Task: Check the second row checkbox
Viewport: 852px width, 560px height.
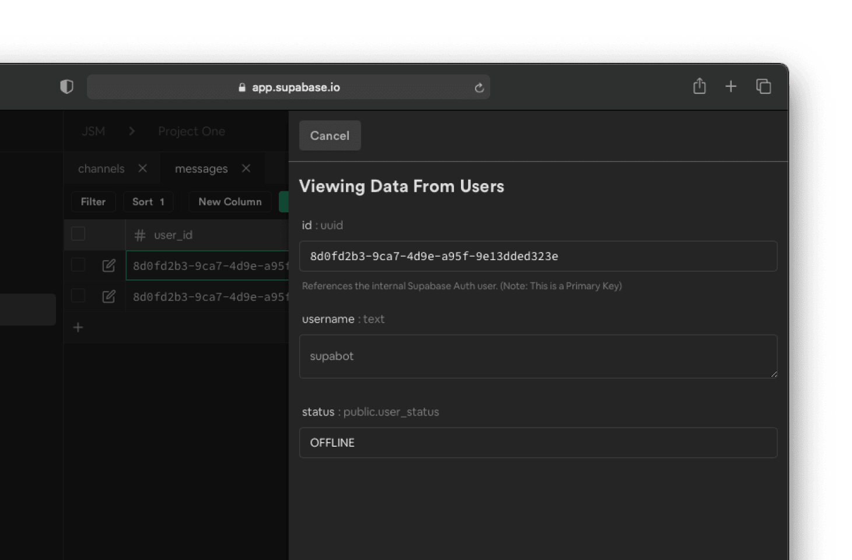Action: [78, 296]
